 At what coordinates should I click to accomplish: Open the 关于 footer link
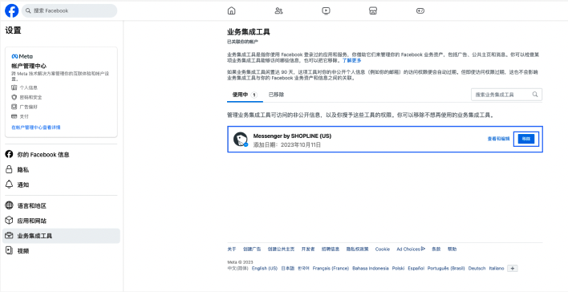click(232, 249)
